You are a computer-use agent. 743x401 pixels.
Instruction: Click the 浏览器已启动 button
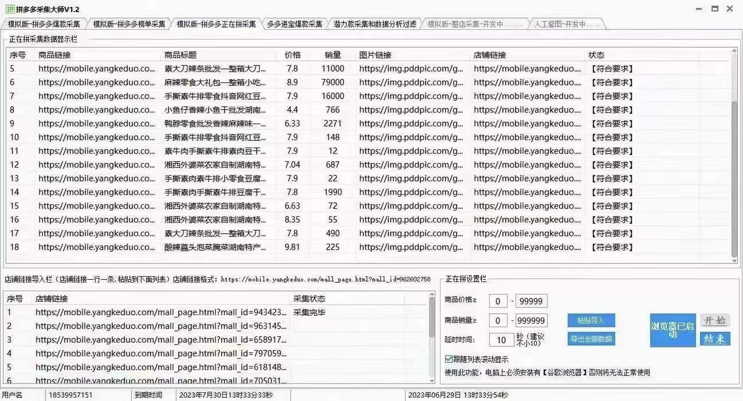[673, 330]
